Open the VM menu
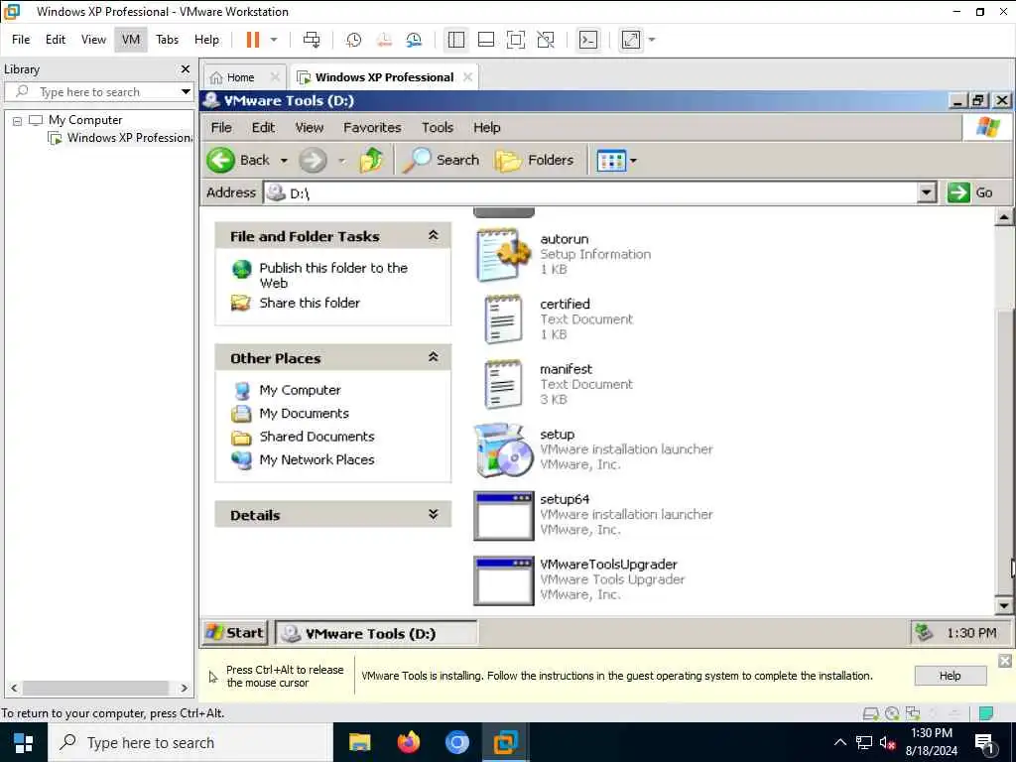The width and height of the screenshot is (1016, 762). (x=131, y=40)
